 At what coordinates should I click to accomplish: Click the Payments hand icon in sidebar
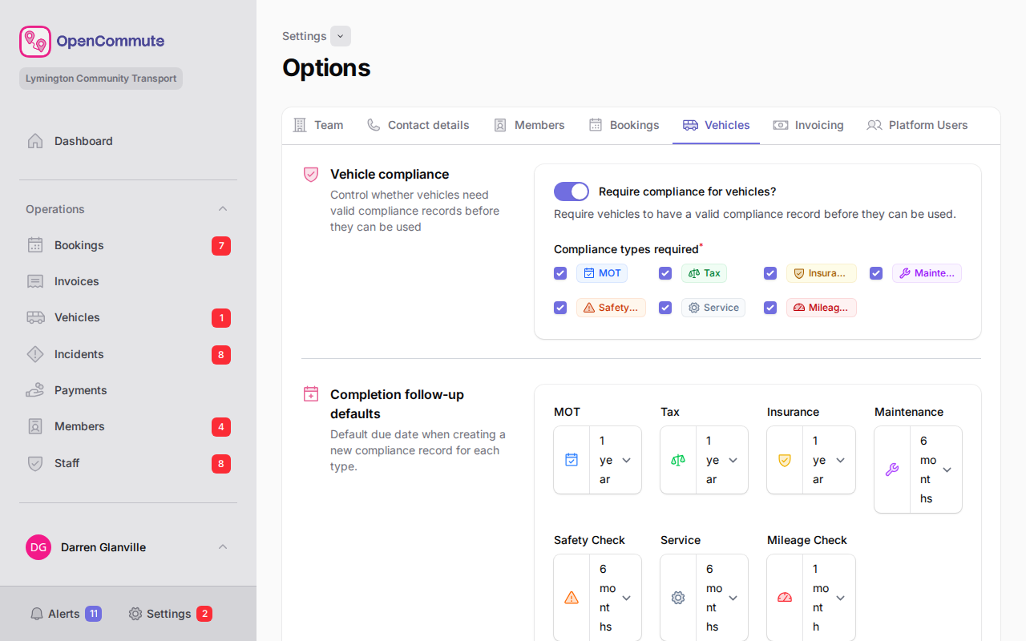pos(35,390)
